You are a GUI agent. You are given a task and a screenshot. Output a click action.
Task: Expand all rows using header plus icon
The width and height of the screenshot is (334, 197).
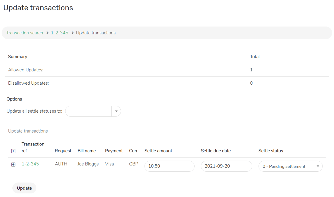(x=13, y=151)
